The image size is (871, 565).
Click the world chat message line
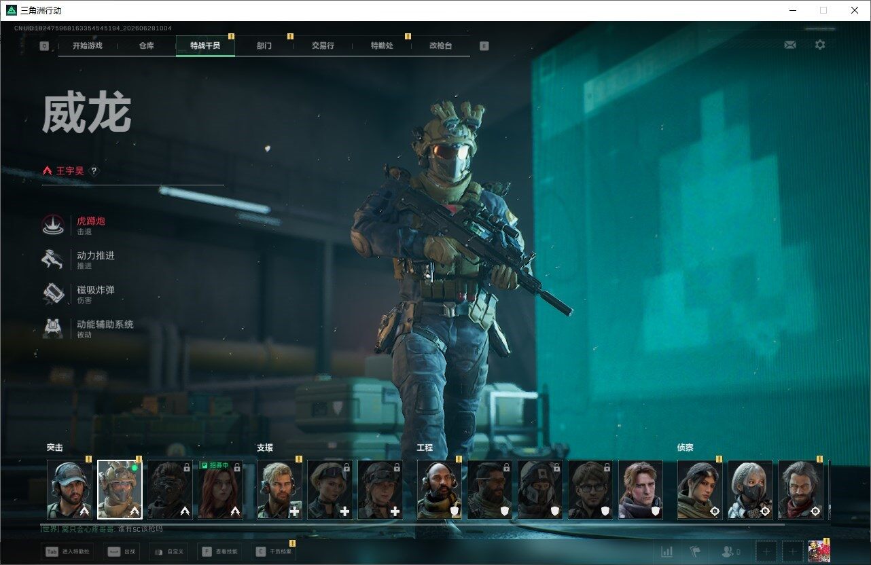pos(102,528)
